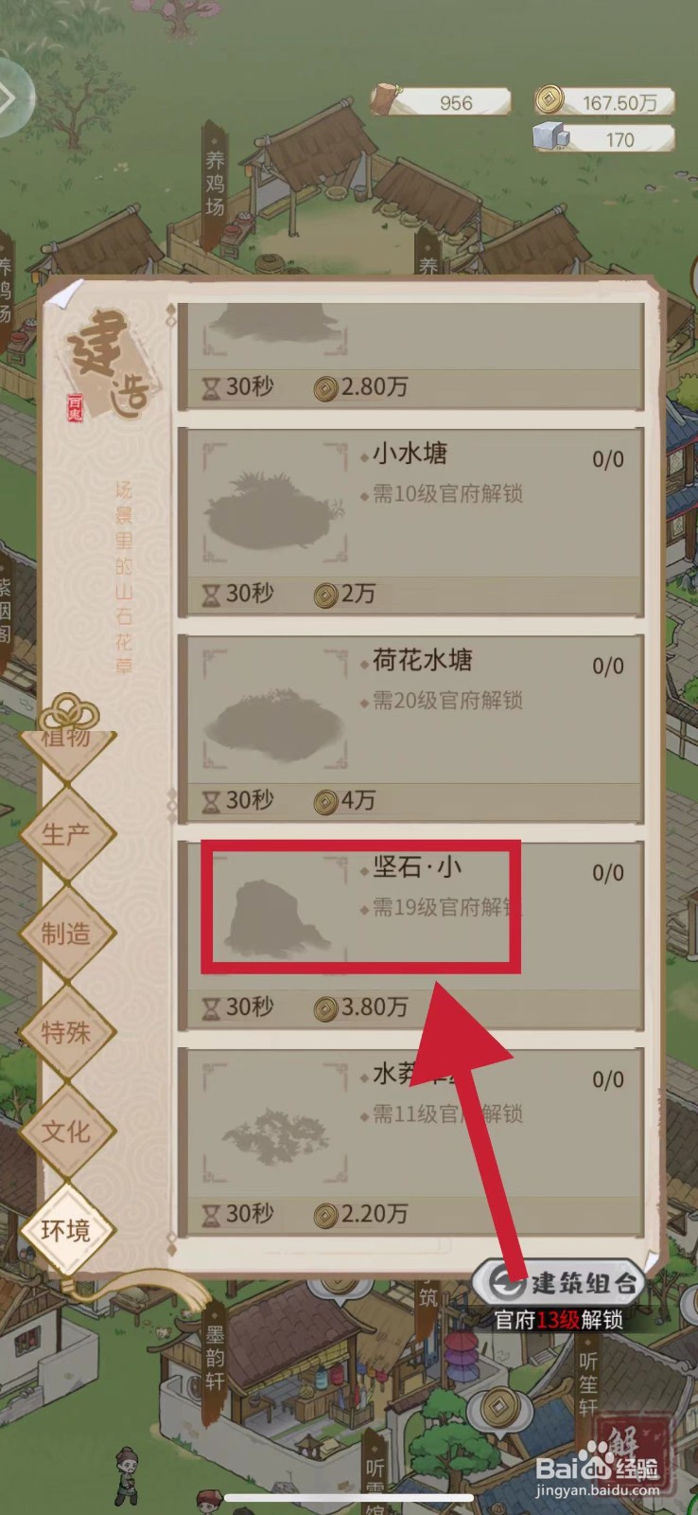Tap the 养鸡场 chicken farm sign
This screenshot has width=698, height=1515.
click(215, 182)
